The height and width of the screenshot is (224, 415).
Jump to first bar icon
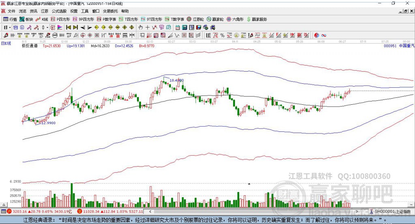(x=68, y=27)
